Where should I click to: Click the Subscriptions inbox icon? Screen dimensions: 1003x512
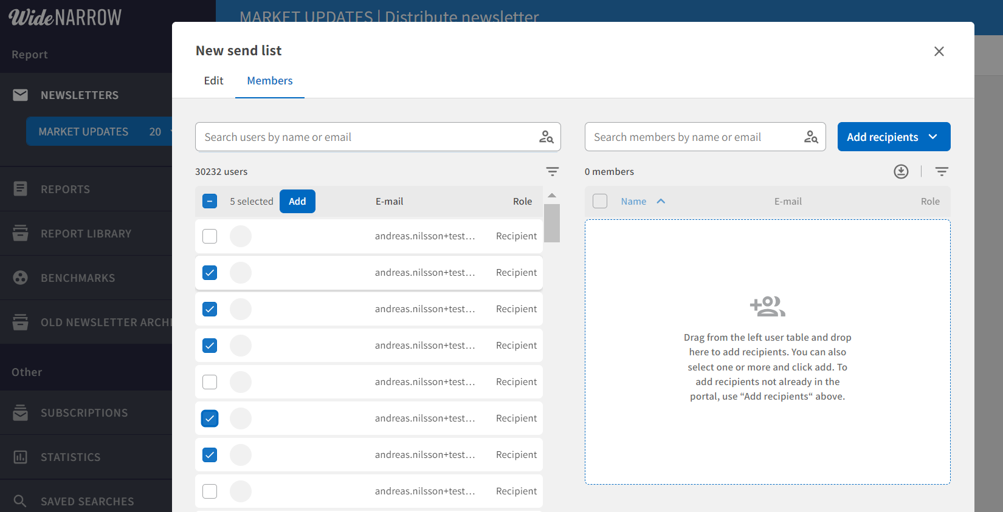pos(20,412)
